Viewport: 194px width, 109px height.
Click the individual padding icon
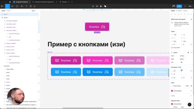[191, 78]
